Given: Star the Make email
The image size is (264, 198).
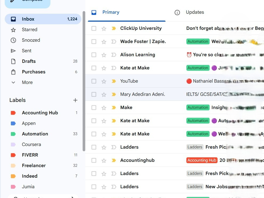Looking at the screenshot, I should point(104,108).
